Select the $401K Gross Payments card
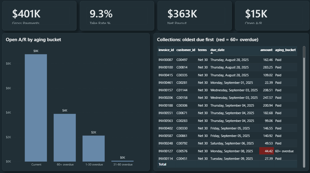This screenshot has width=310, height=173. pyautogui.click(x=39, y=16)
